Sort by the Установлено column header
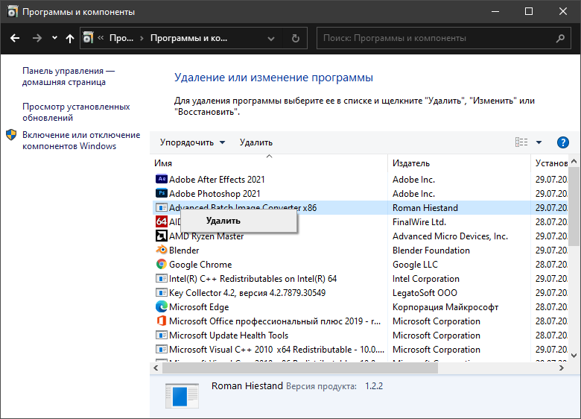Viewport: 581px width, 419px height. click(551, 163)
